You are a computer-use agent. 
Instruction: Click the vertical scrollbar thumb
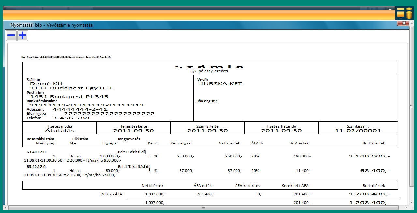point(411,106)
